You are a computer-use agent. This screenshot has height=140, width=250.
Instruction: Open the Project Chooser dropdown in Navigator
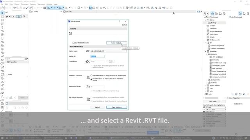206,14
